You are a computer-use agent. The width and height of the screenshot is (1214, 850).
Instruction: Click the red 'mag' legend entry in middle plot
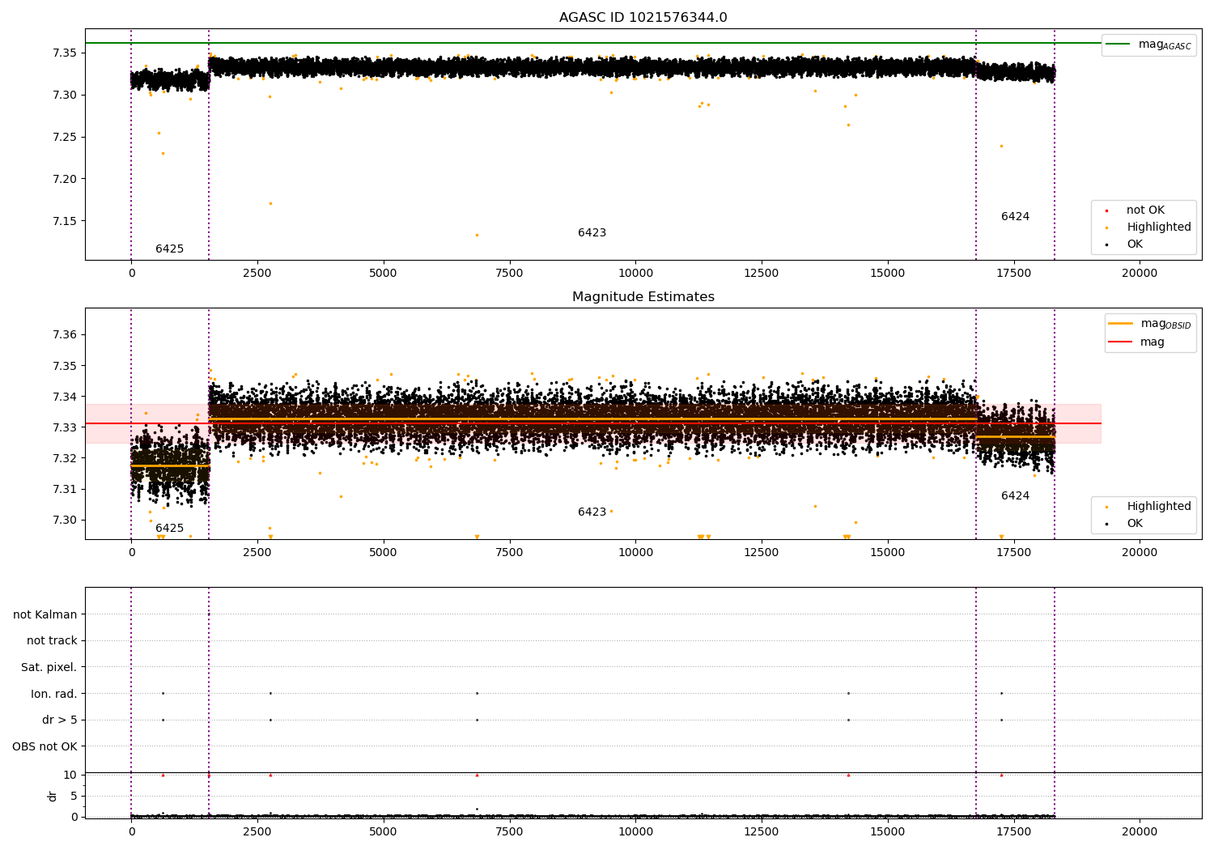(1120, 342)
